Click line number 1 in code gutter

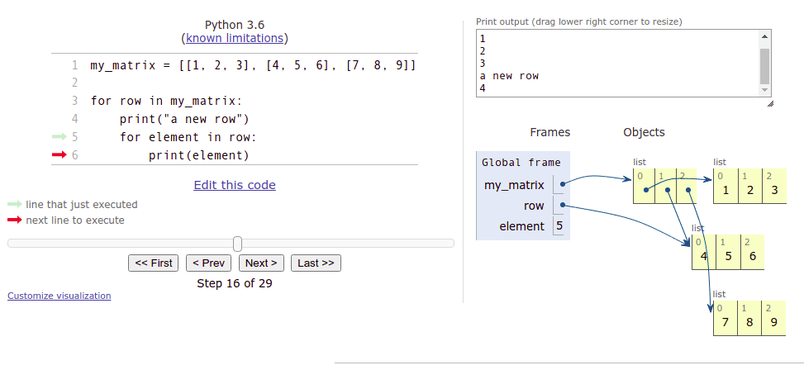tap(74, 64)
